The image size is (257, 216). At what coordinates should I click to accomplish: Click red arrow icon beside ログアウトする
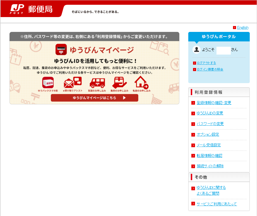click(x=194, y=63)
